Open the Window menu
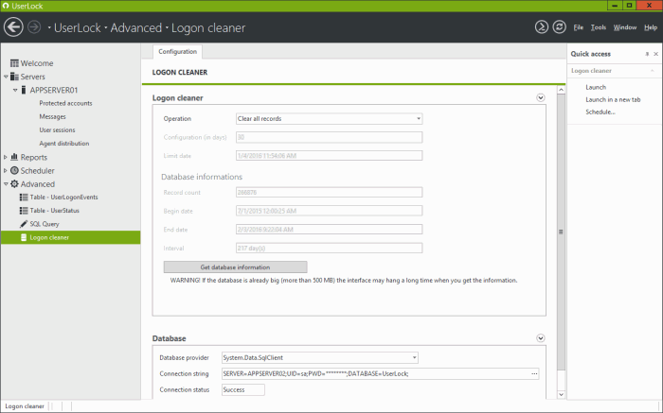Viewport: 663px width, 413px height. click(625, 27)
